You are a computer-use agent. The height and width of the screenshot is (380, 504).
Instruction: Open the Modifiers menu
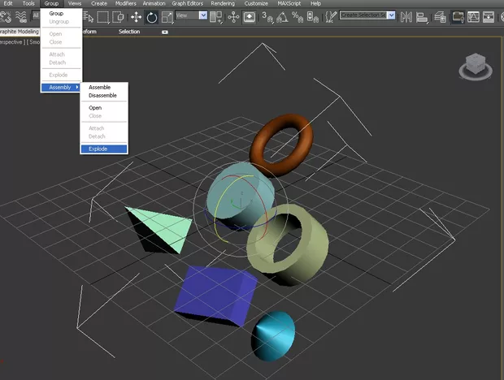[x=126, y=4]
